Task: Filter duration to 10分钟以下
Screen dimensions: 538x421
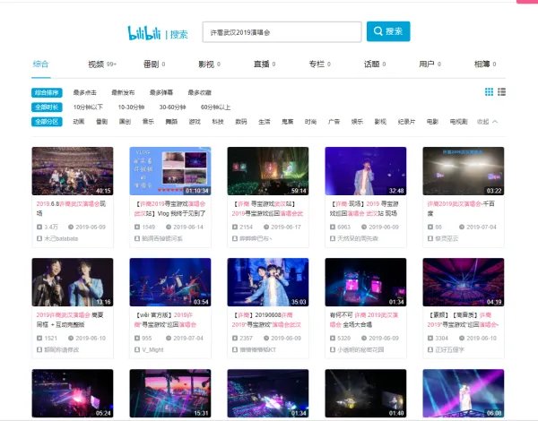Action: [x=88, y=107]
